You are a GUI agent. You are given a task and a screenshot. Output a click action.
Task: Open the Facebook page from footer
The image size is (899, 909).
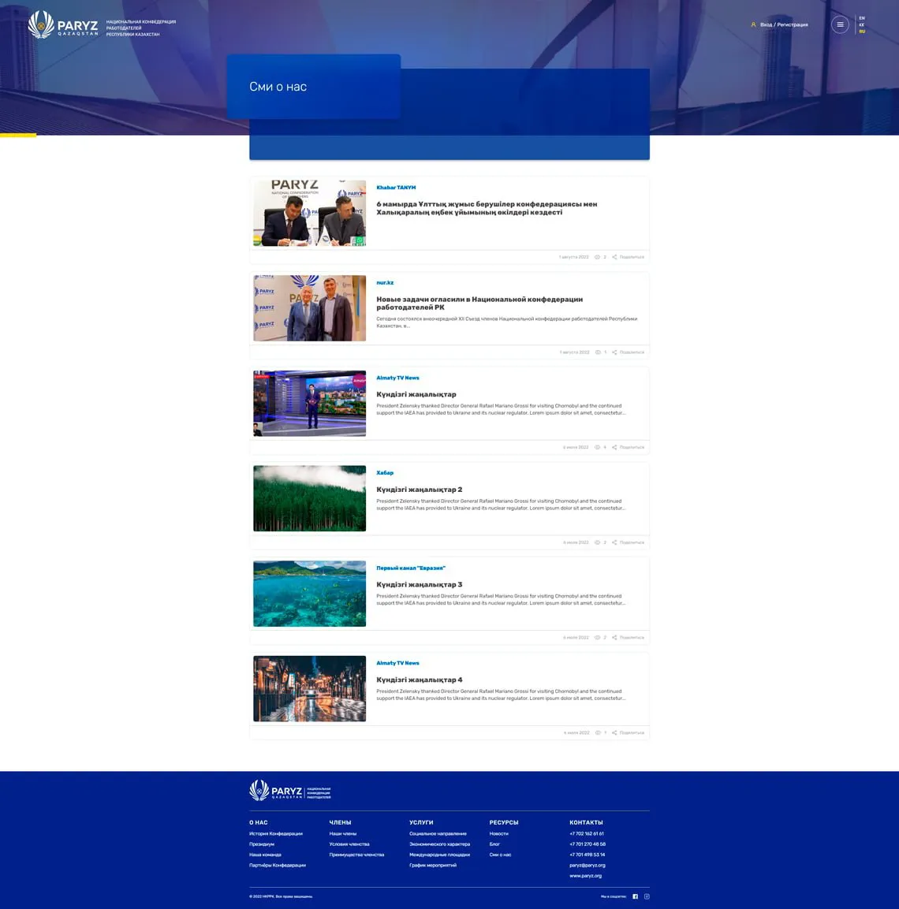[x=635, y=896]
